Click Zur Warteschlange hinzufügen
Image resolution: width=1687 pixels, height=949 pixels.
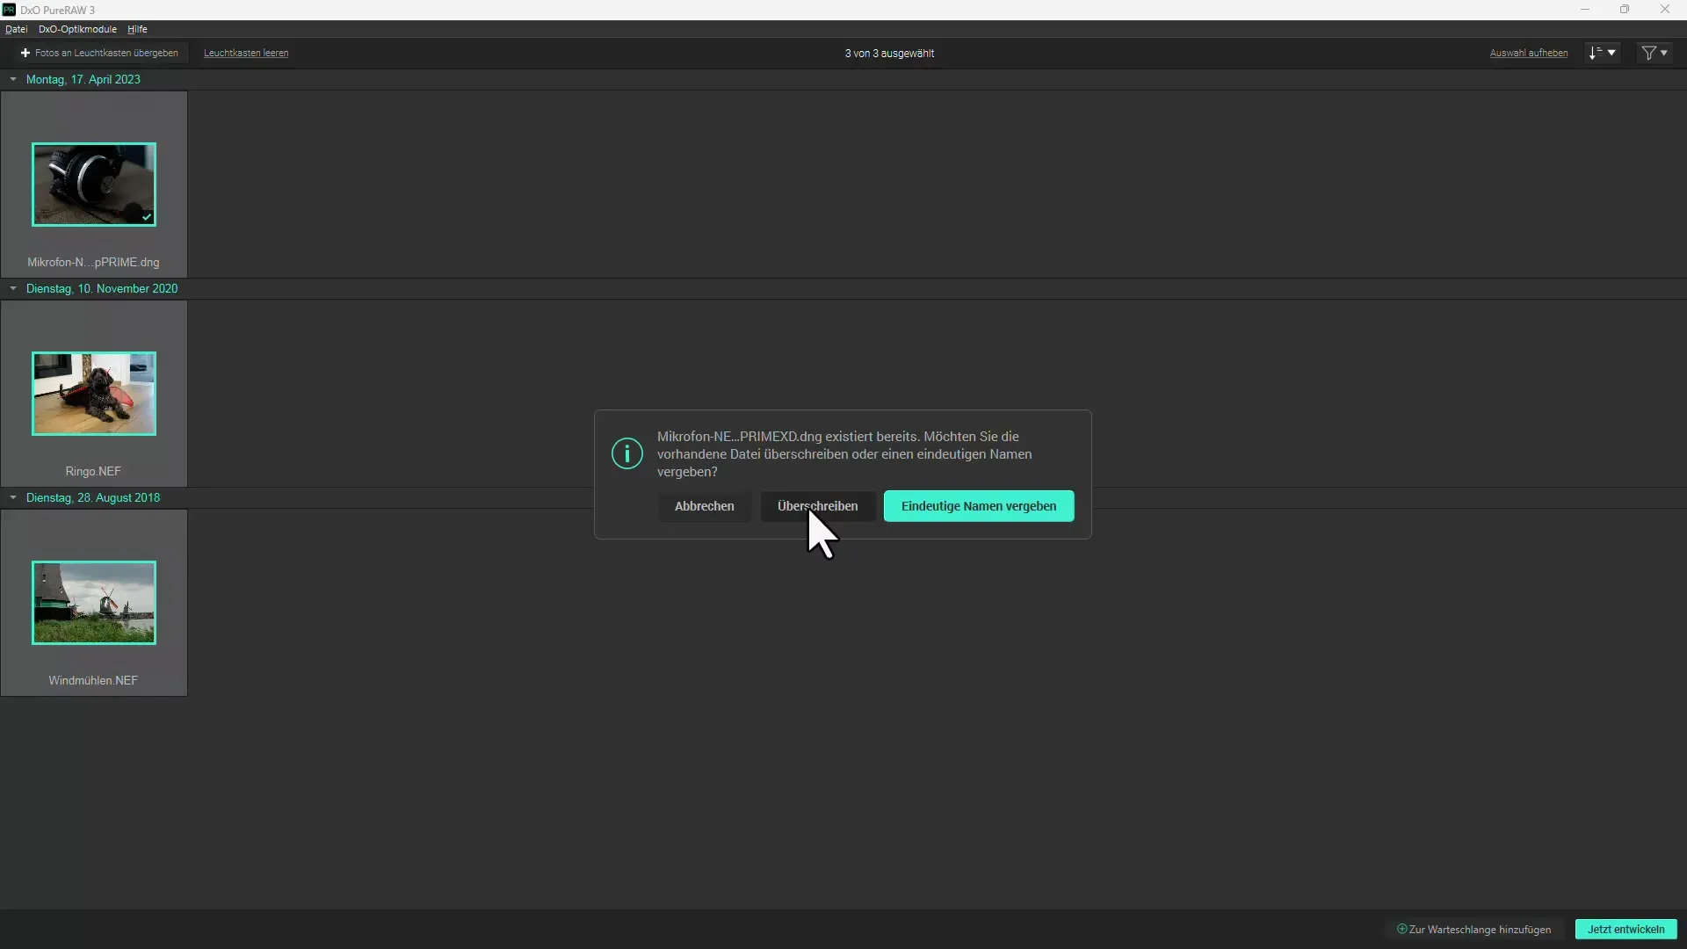1474,929
